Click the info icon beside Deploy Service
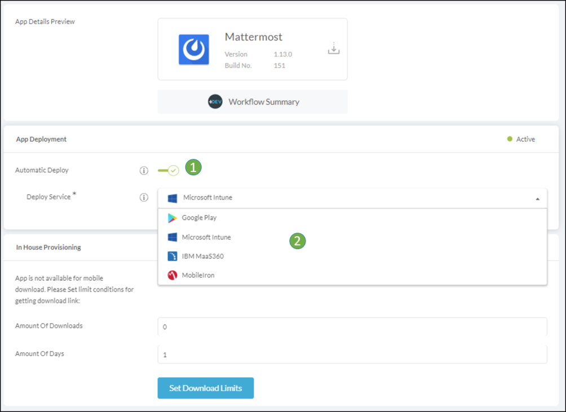 (x=144, y=197)
